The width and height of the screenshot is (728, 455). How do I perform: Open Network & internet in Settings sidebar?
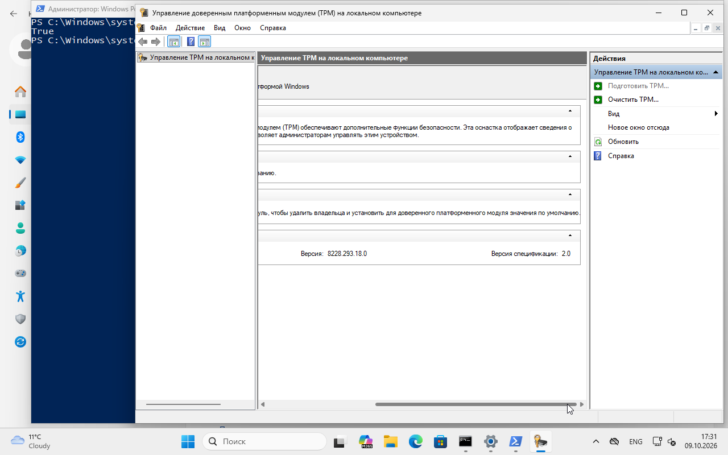coord(20,160)
